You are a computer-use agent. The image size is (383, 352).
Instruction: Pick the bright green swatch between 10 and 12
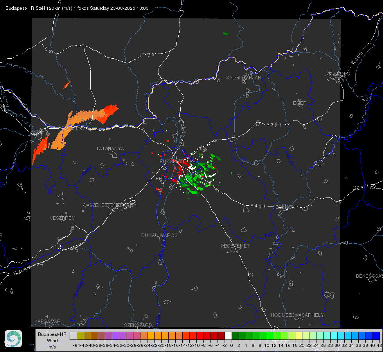[x=270, y=336]
